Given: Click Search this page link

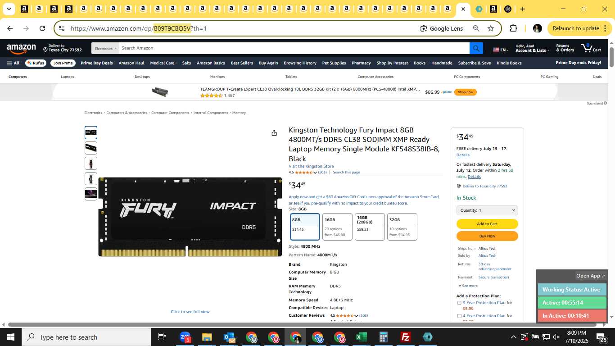Looking at the screenshot, I should [346, 172].
